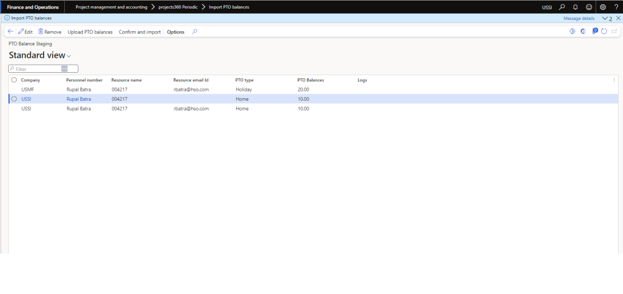Viewport: 623px width, 294px height.
Task: Open the action pane search magnifier
Action: click(x=194, y=32)
